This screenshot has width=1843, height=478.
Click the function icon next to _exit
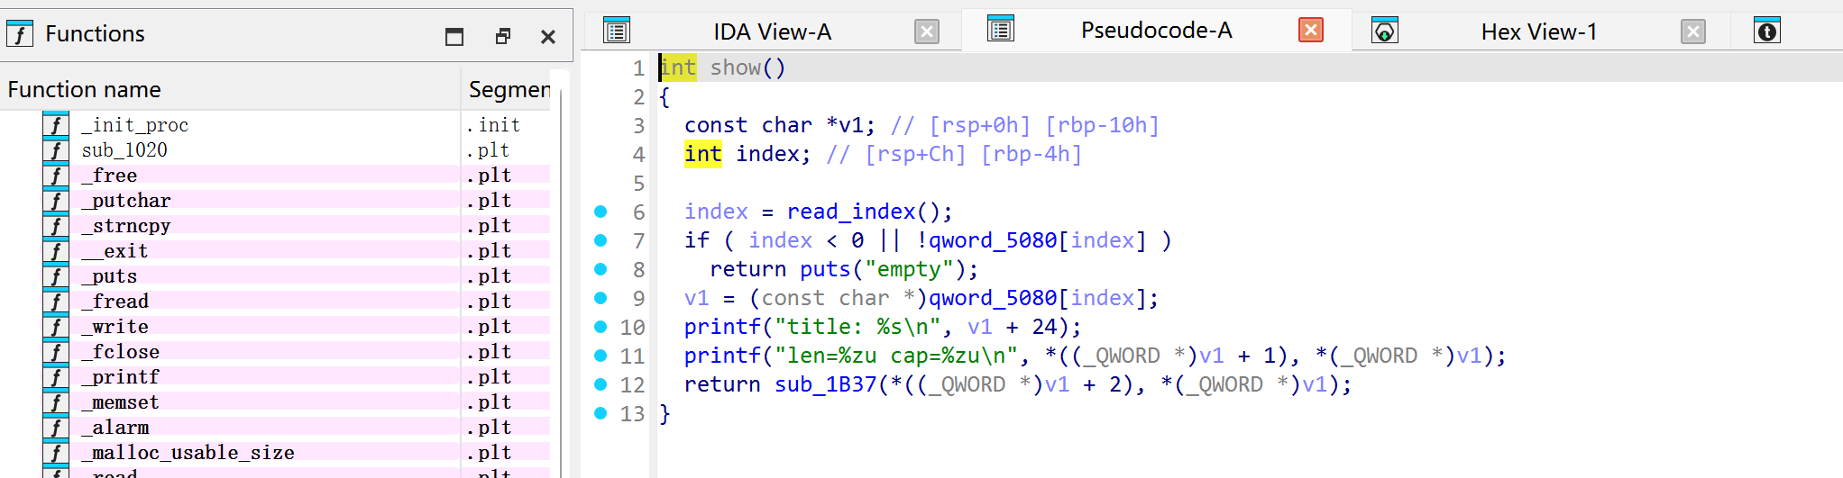click(56, 251)
